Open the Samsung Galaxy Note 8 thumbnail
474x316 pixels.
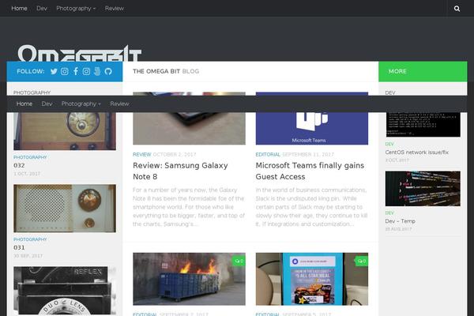point(190,128)
